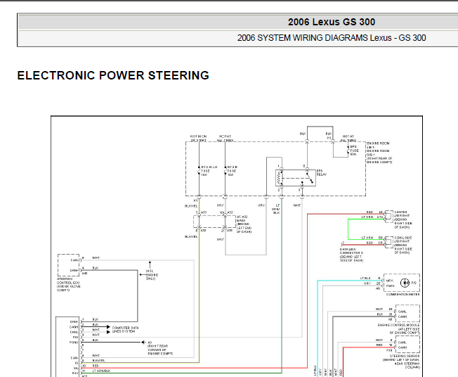Click the EPS relay switch symbol
This screenshot has width=458, height=377.
coord(310,177)
